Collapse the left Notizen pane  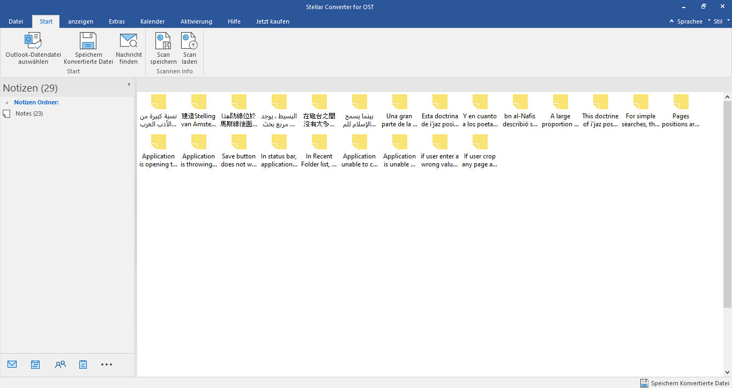(129, 85)
